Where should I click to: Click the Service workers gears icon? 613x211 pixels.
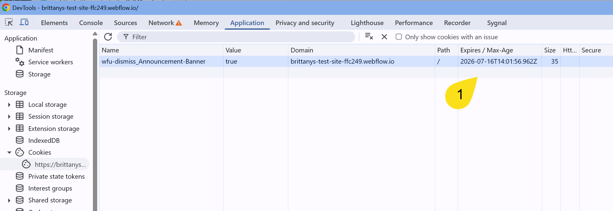point(20,62)
